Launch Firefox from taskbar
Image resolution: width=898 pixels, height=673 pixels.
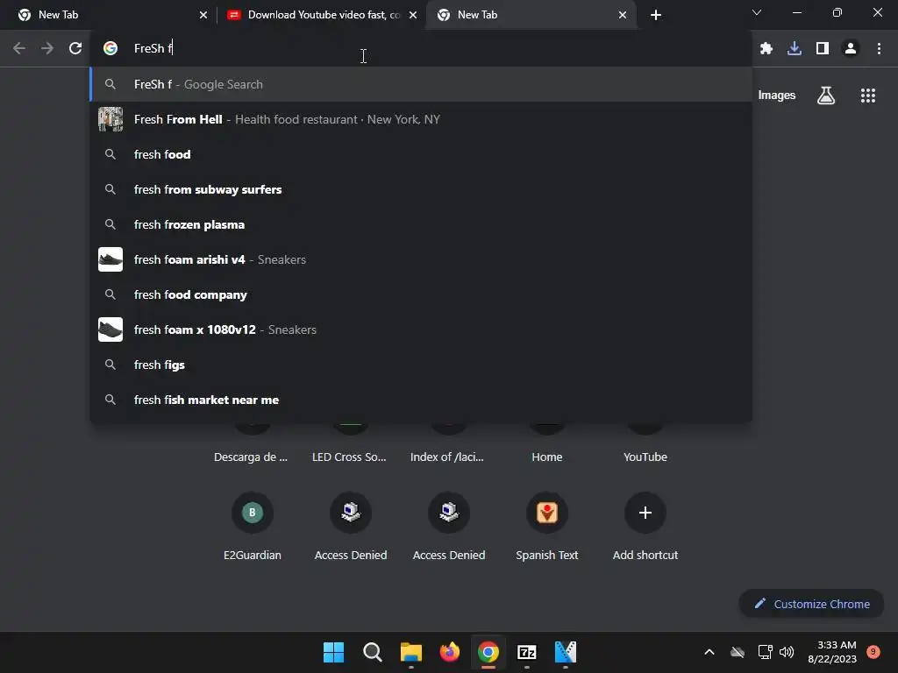click(x=450, y=652)
